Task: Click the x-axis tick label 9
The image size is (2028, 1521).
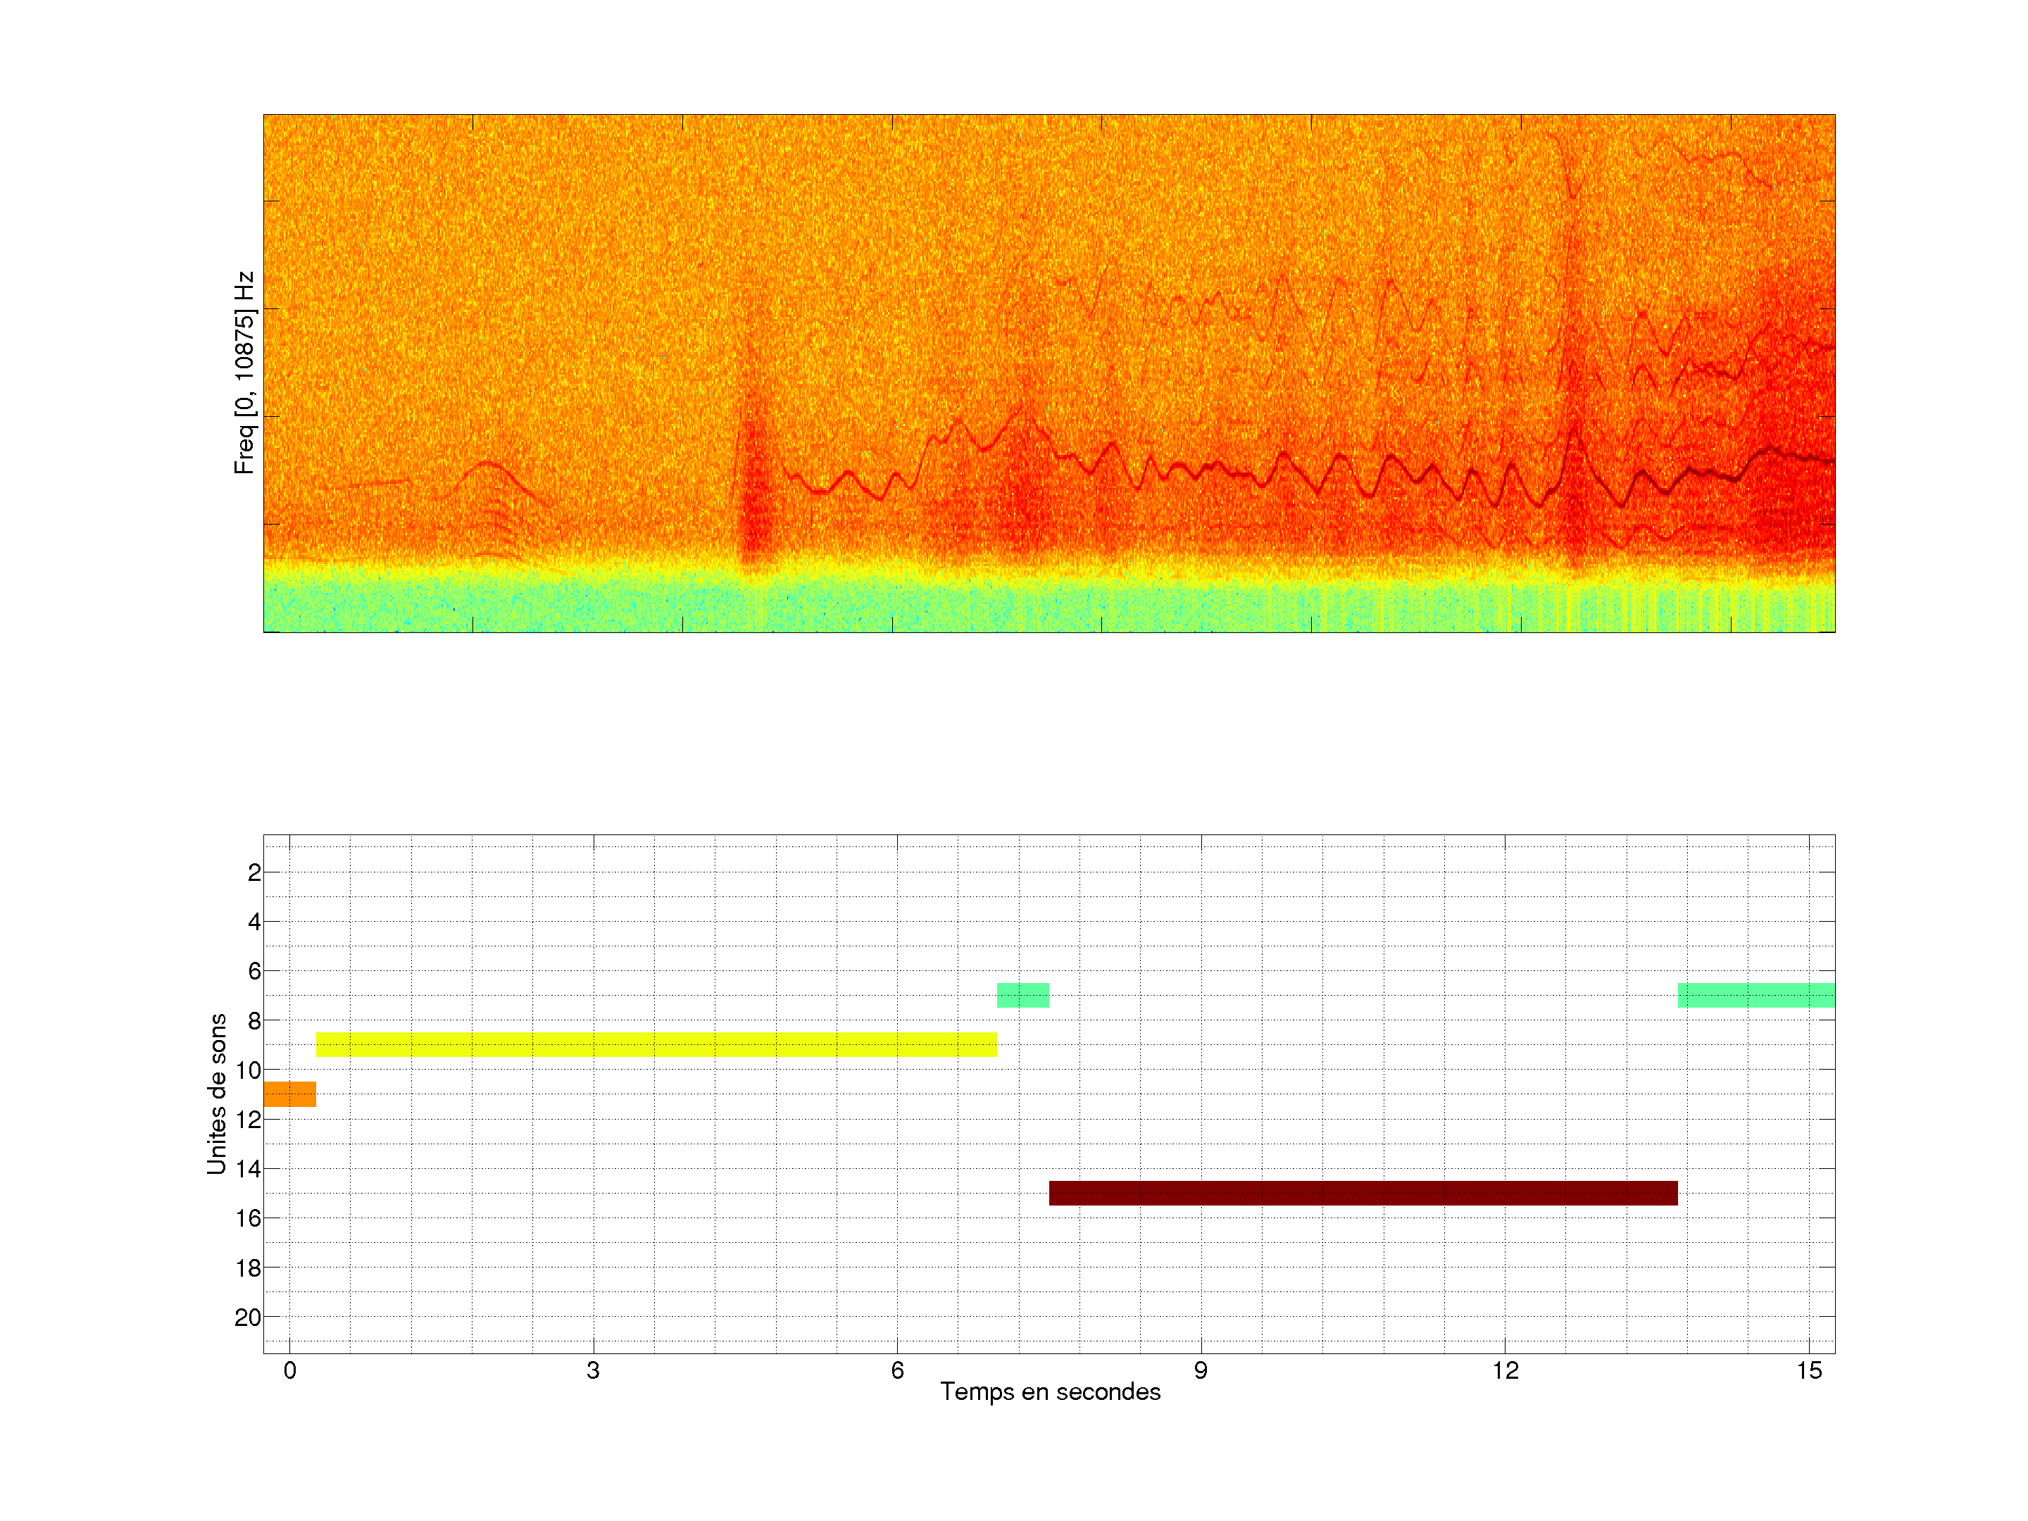Action: click(x=1201, y=1370)
